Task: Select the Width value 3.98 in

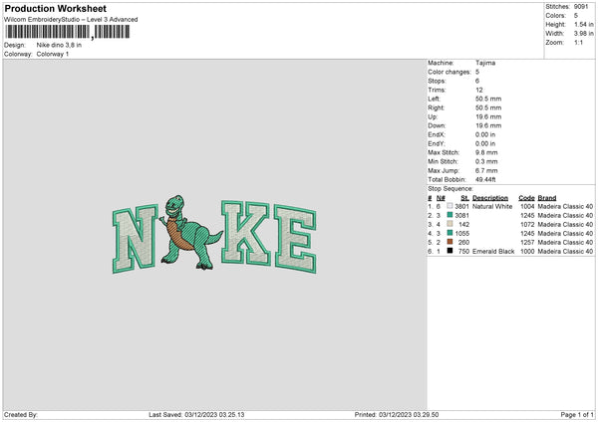Action: 584,34
